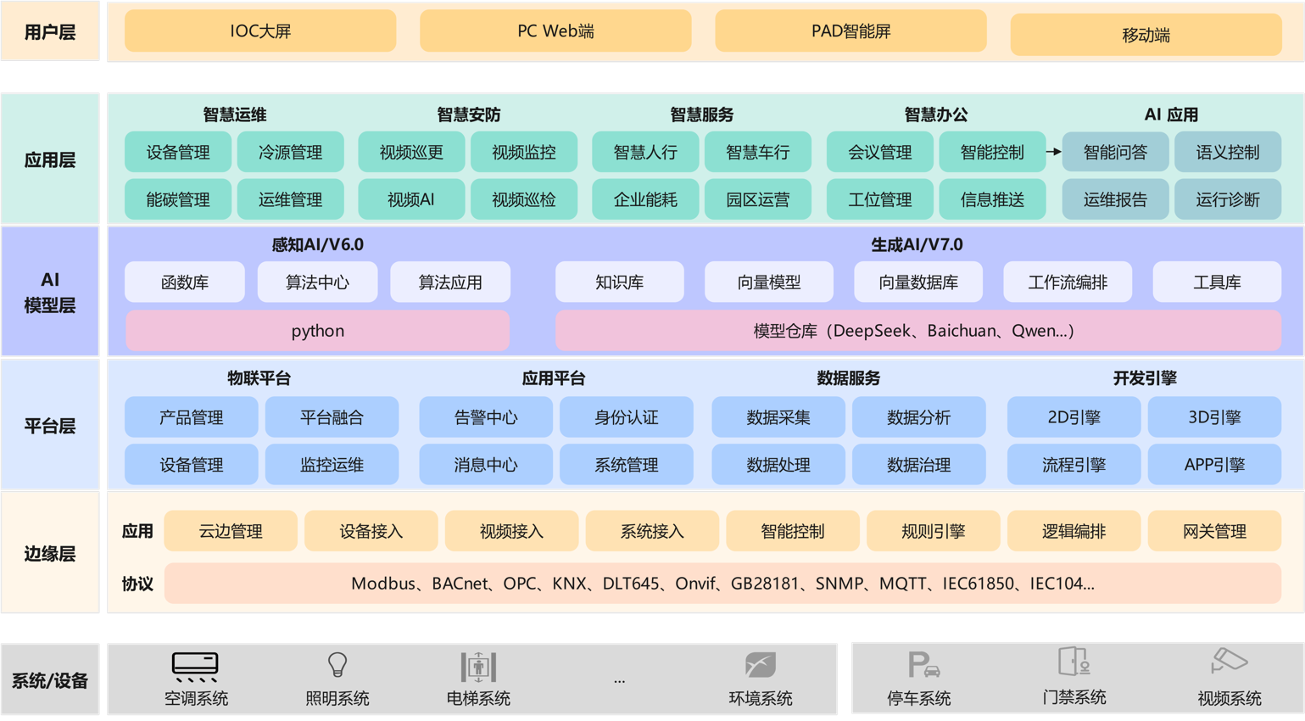Click the AI 模型层 layer label
Image resolution: width=1305 pixels, height=721 pixels.
pos(50,292)
